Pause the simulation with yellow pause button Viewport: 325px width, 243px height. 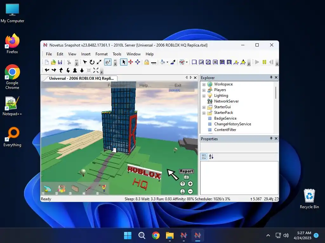pyautogui.click(x=264, y=62)
